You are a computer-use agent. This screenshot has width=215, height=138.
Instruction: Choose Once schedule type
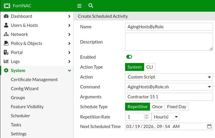(x=157, y=106)
